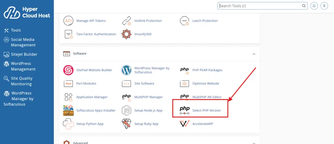Click the Softaculous Apps Installer icon
Image resolution: width=334 pixels, height=144 pixels.
tap(68, 111)
